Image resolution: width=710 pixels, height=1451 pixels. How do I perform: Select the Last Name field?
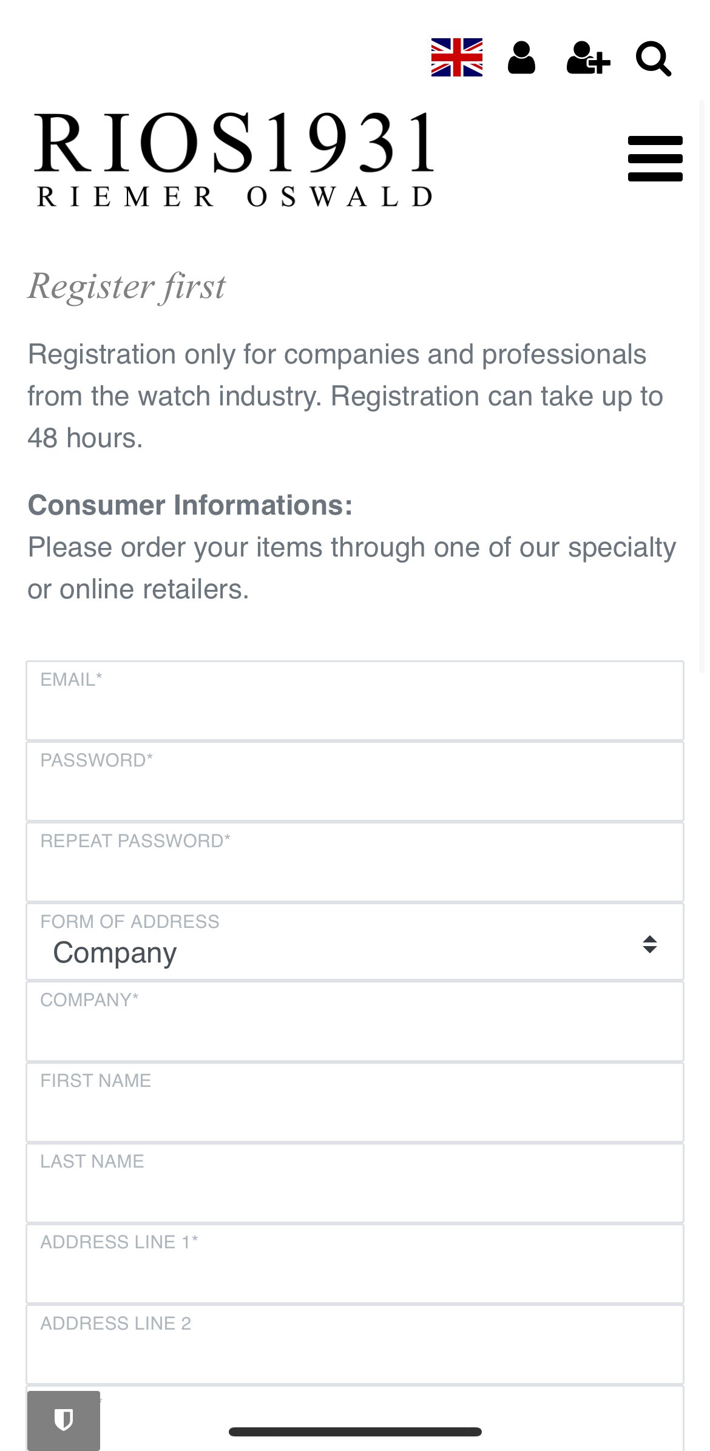(x=355, y=1183)
